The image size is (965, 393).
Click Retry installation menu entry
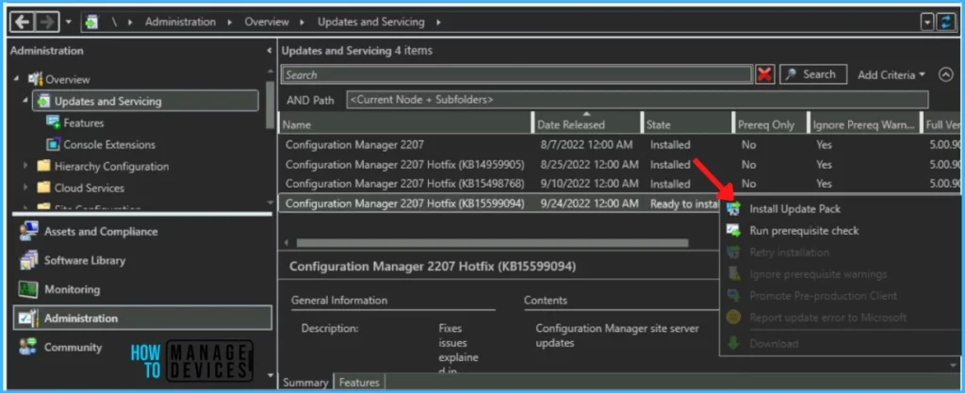coord(789,253)
